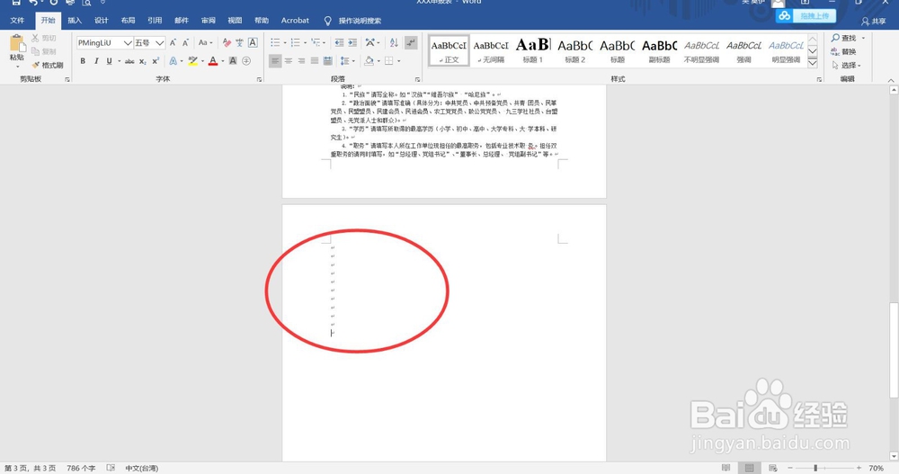Click the 中文(台湾) language indicator
899x474 pixels.
pos(142,469)
